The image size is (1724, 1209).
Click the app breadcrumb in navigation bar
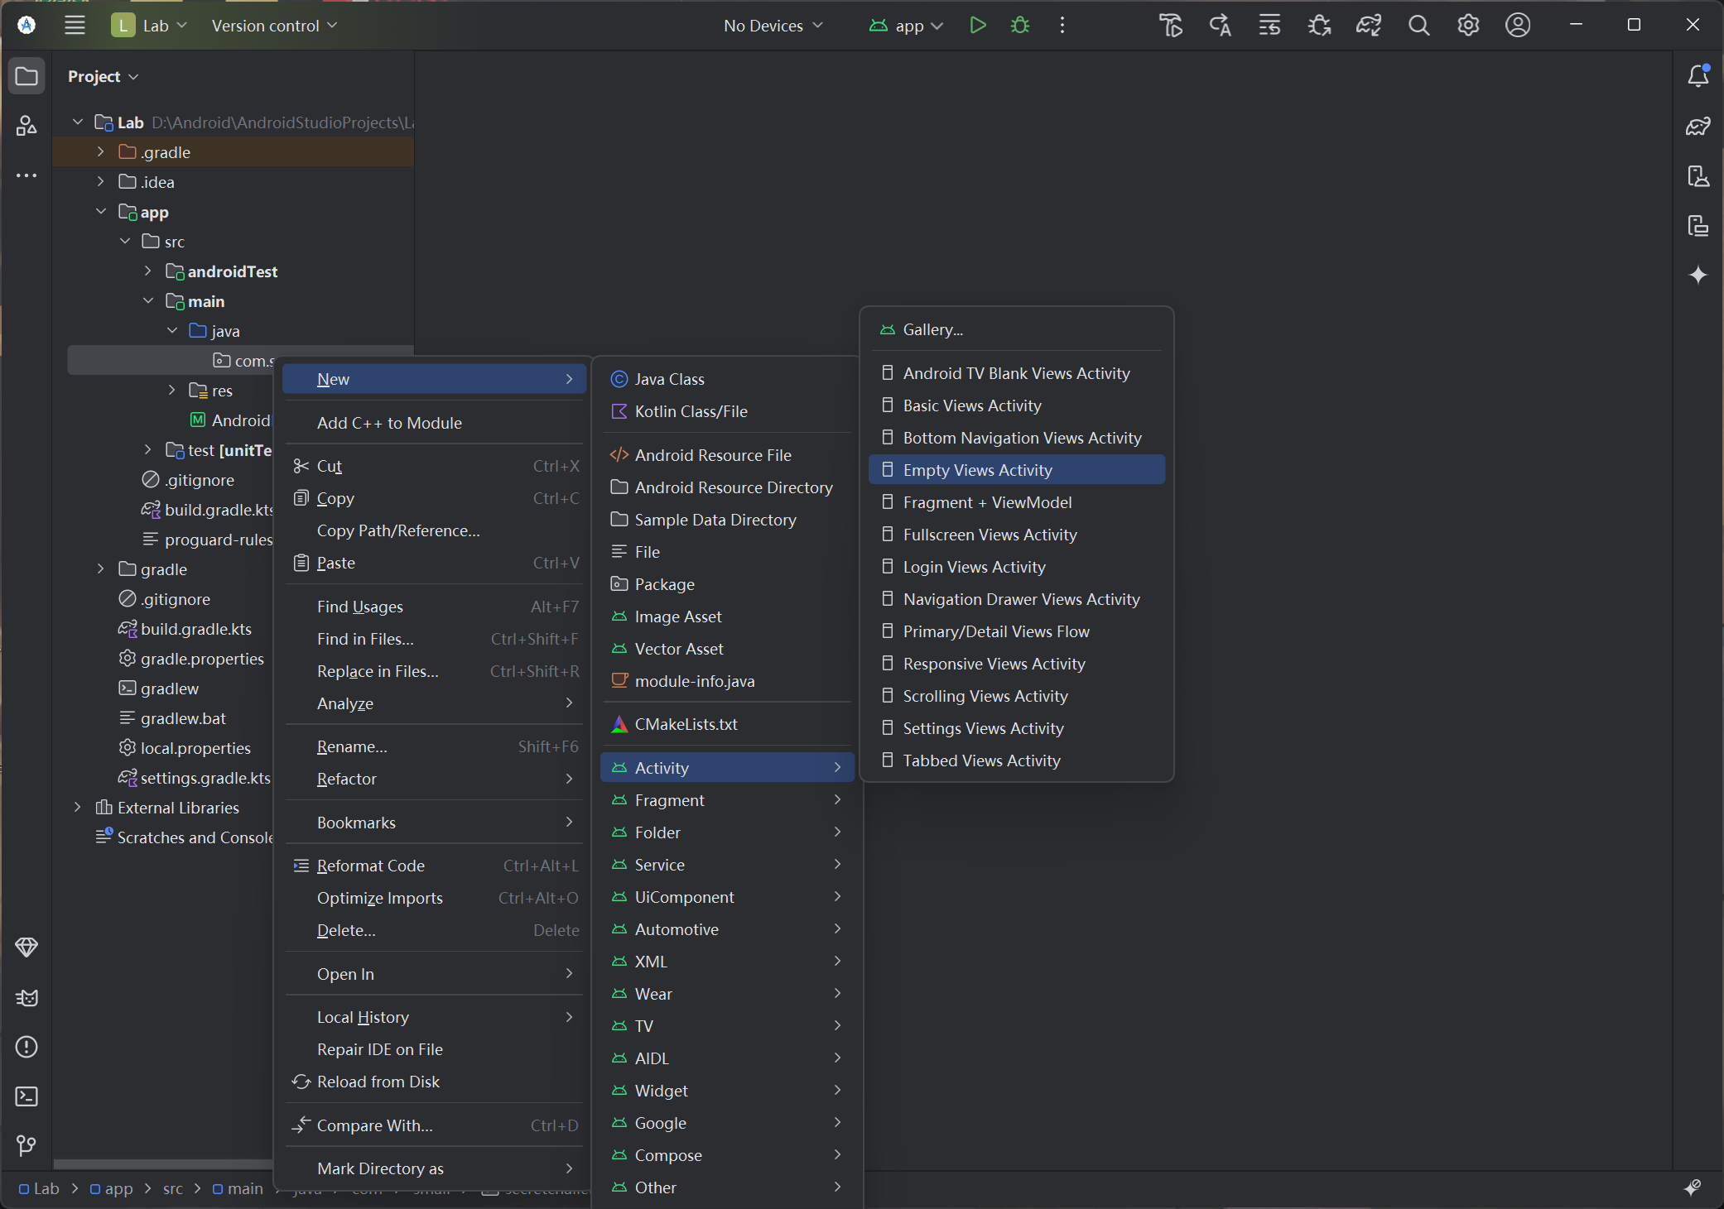pos(118,1188)
